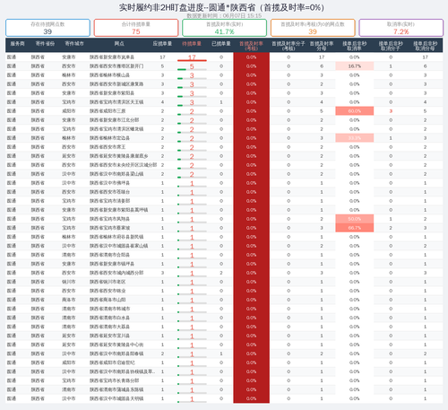Image resolution: width=448 pixels, height=410 pixels.
Task: Select outlet 陕西省宝鸡市长青路分部
Action: click(114, 380)
